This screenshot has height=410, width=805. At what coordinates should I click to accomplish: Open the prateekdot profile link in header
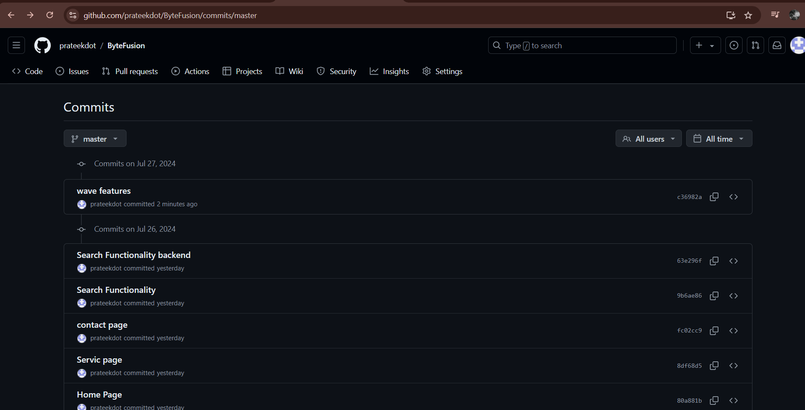(77, 45)
